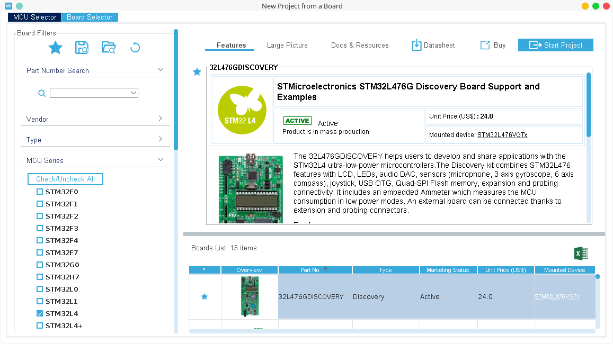The height and width of the screenshot is (344, 613).
Task: Enable the STM32F4 series checkbox
Action: pyautogui.click(x=40, y=240)
